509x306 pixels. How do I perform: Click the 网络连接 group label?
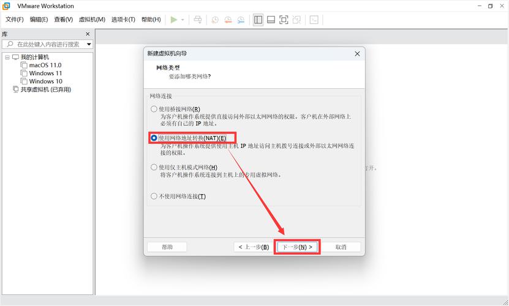160,96
